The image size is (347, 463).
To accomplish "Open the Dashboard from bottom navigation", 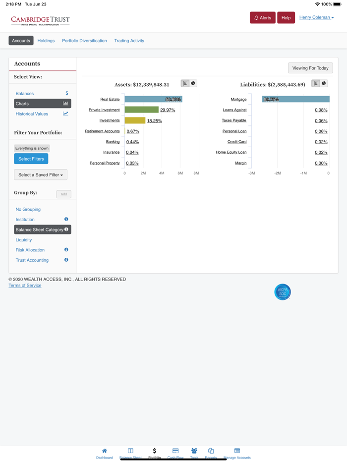I will (x=104, y=452).
